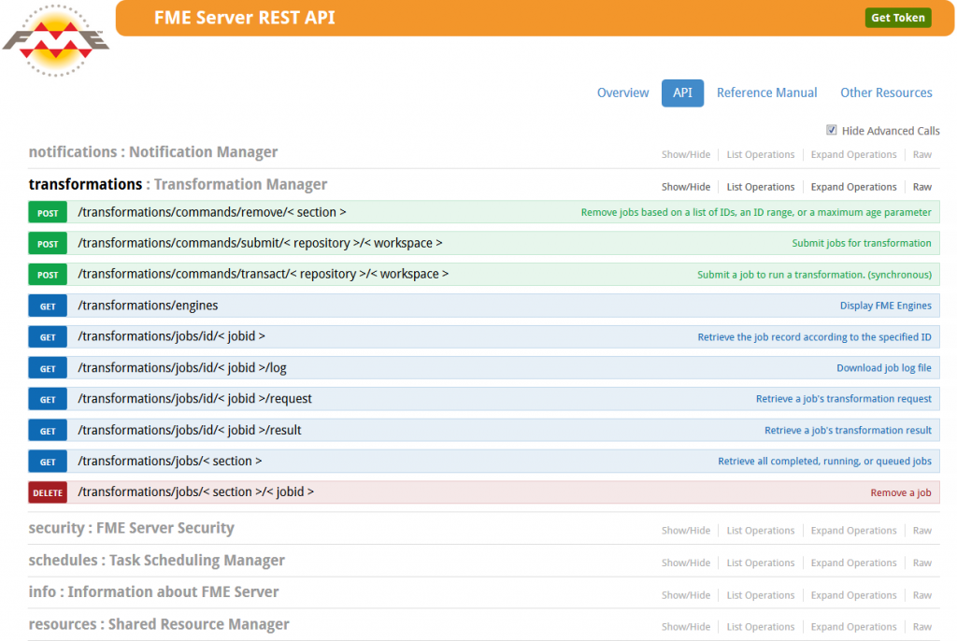957x641 pixels.
Task: Click List Operations for notifications
Action: 761,154
